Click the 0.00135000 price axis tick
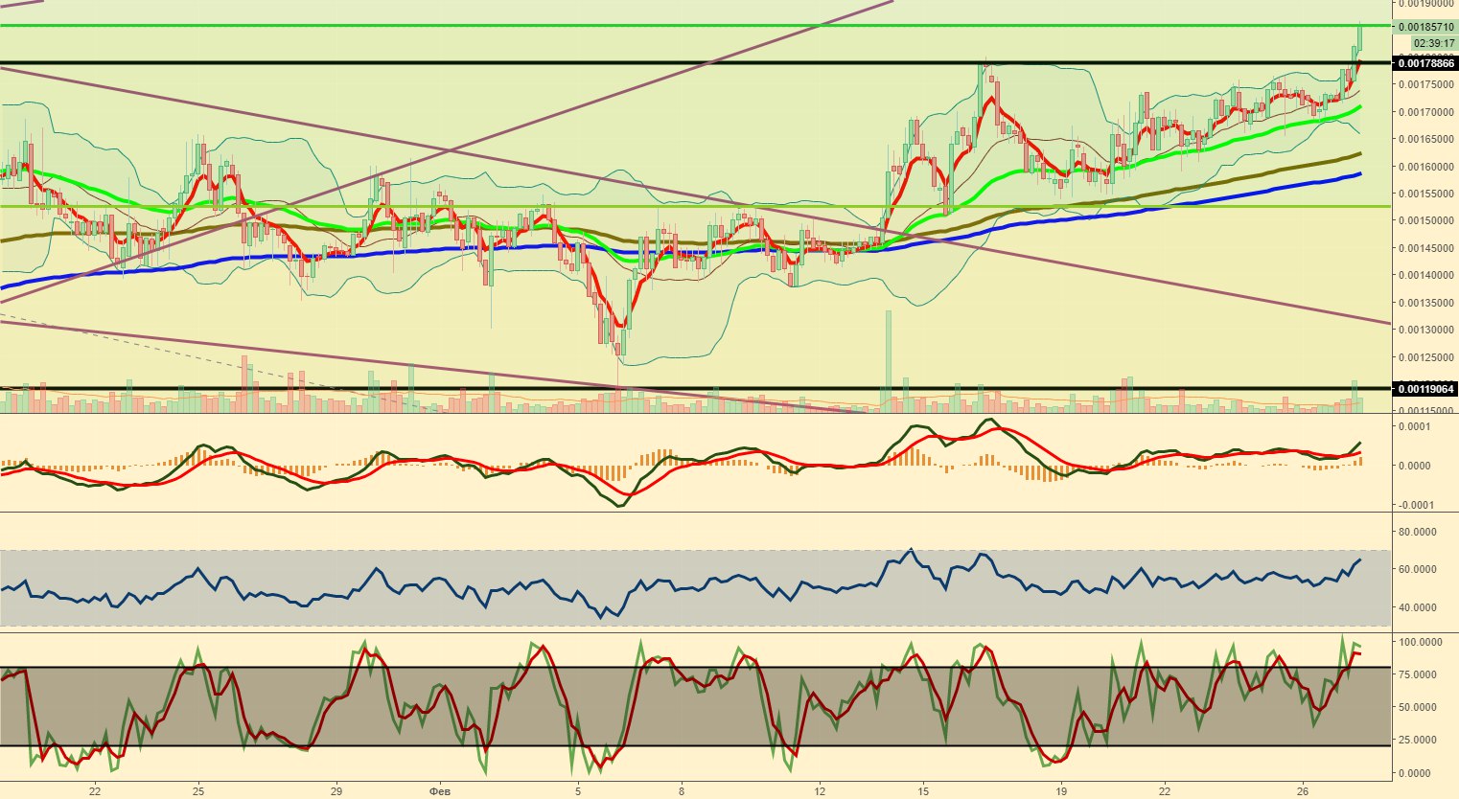This screenshot has height=799, width=1459. click(x=1426, y=303)
